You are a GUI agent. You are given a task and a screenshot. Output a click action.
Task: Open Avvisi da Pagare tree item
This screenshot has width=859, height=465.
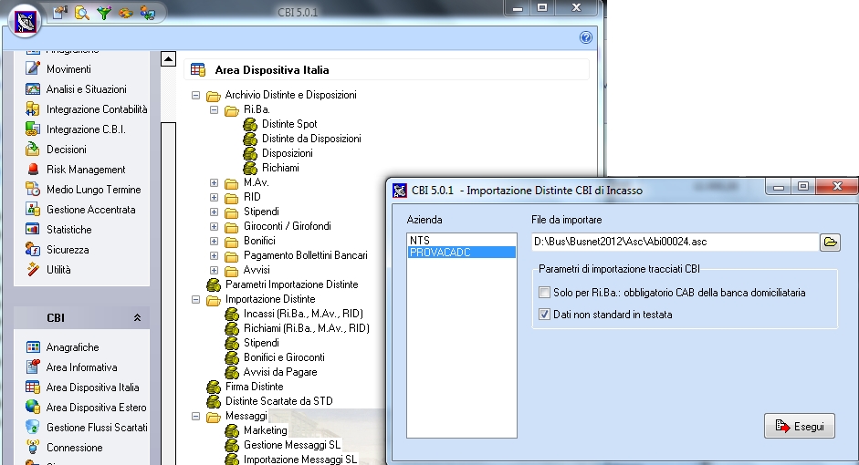coord(280,372)
